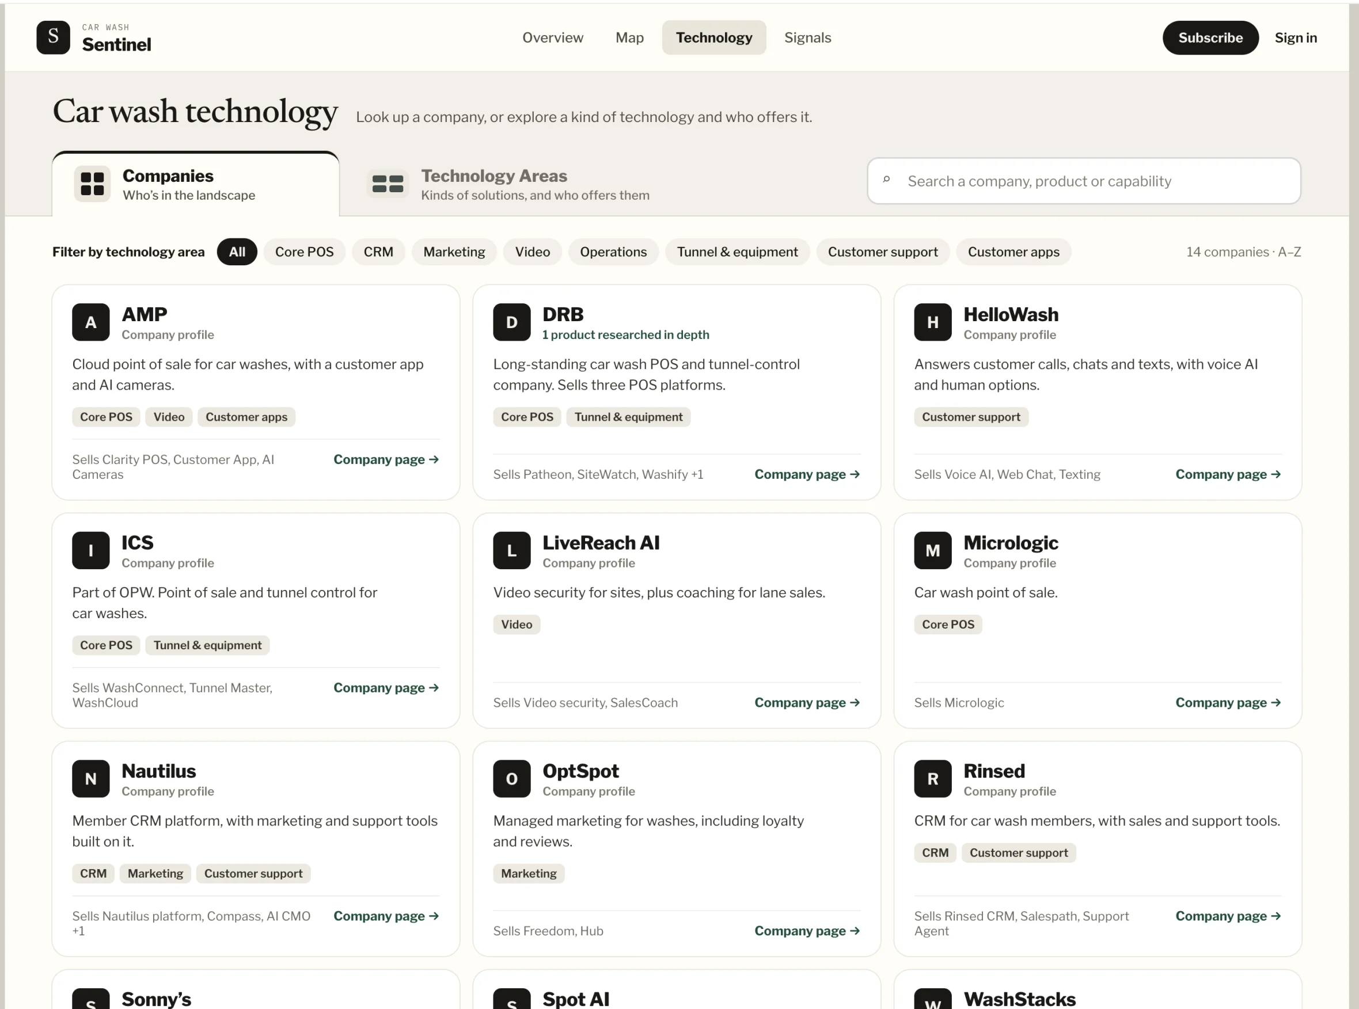Click the Nautilus letter N avatar
Screen dimensions: 1359x1009
pos(90,779)
